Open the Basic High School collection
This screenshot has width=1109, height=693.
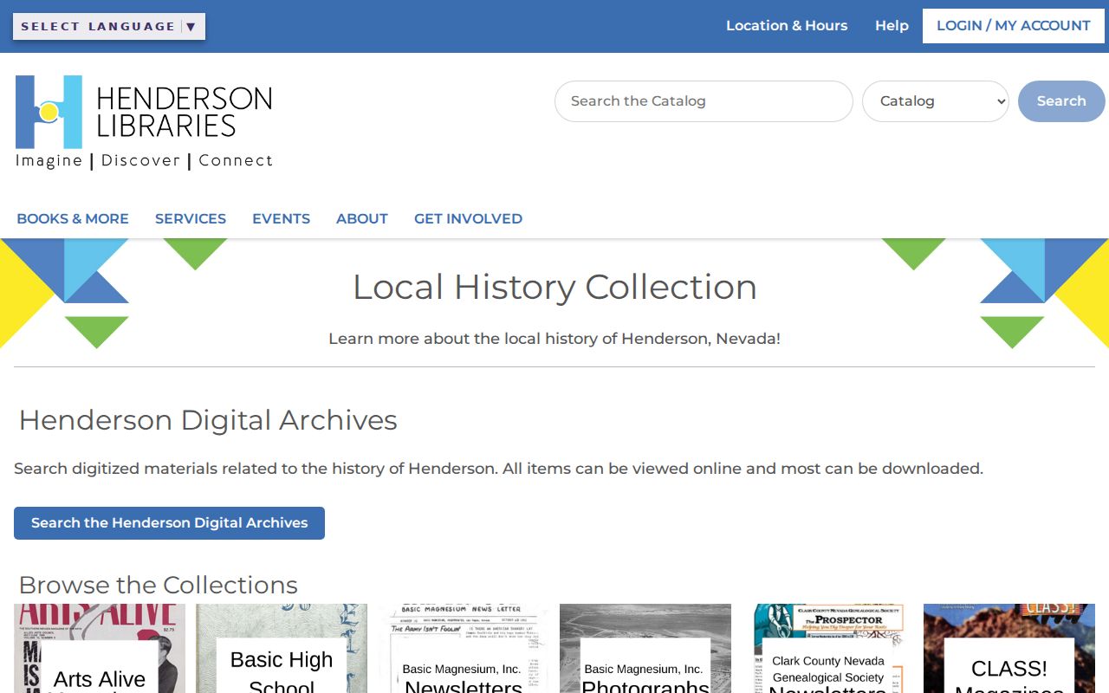point(282,649)
